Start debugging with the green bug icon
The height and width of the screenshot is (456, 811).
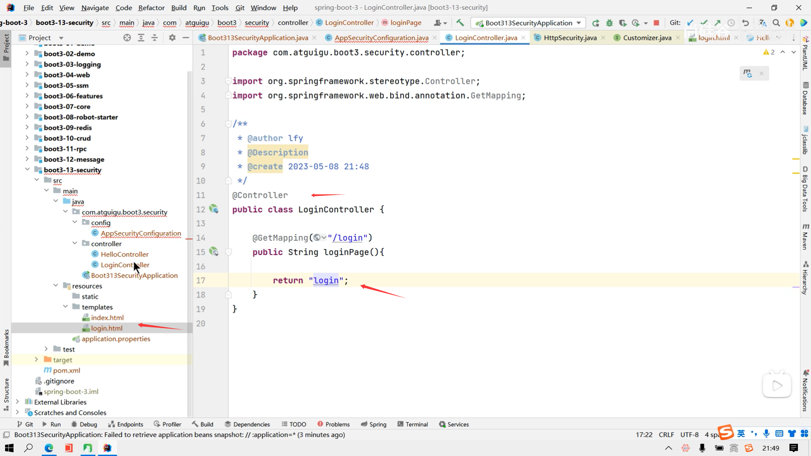click(x=609, y=23)
